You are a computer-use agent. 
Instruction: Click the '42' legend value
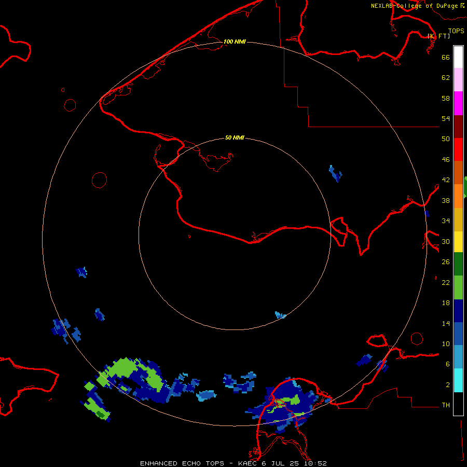coord(446,180)
